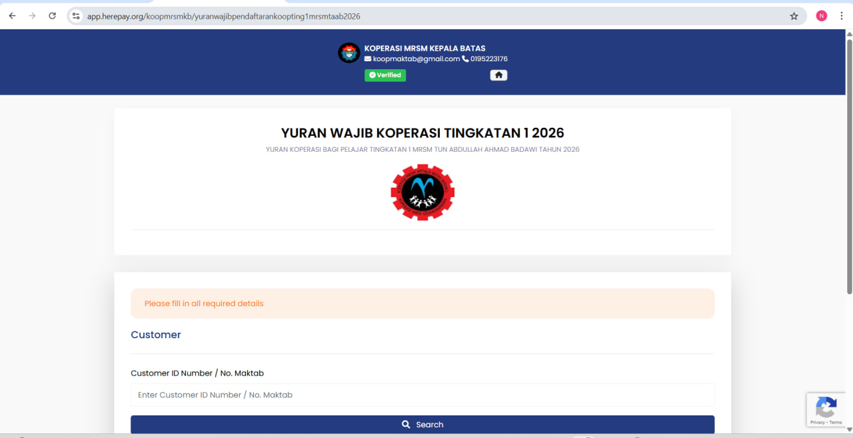The image size is (853, 438).
Task: Click the koopmaktab@gmail.com email address
Action: pos(416,59)
